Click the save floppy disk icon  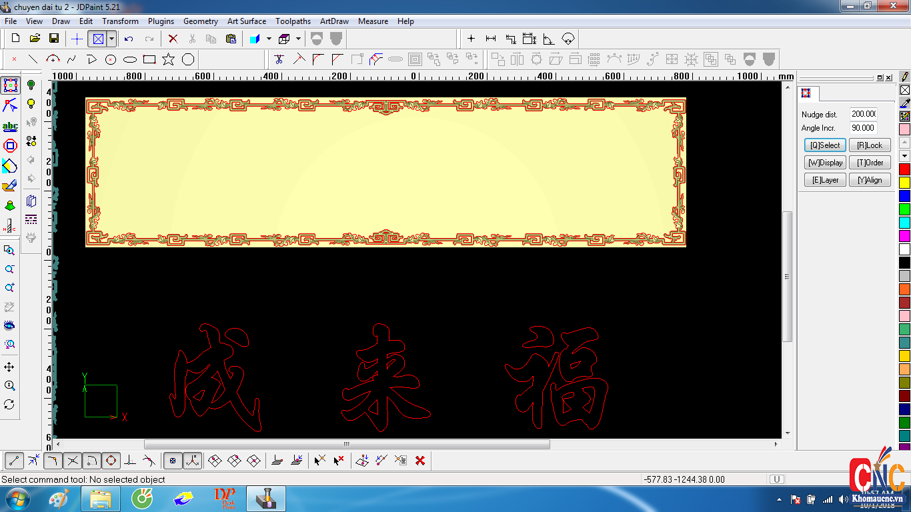tap(54, 39)
